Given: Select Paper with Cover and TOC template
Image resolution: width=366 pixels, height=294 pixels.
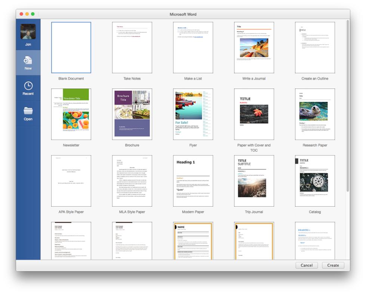Looking at the screenshot, I should pos(254,114).
